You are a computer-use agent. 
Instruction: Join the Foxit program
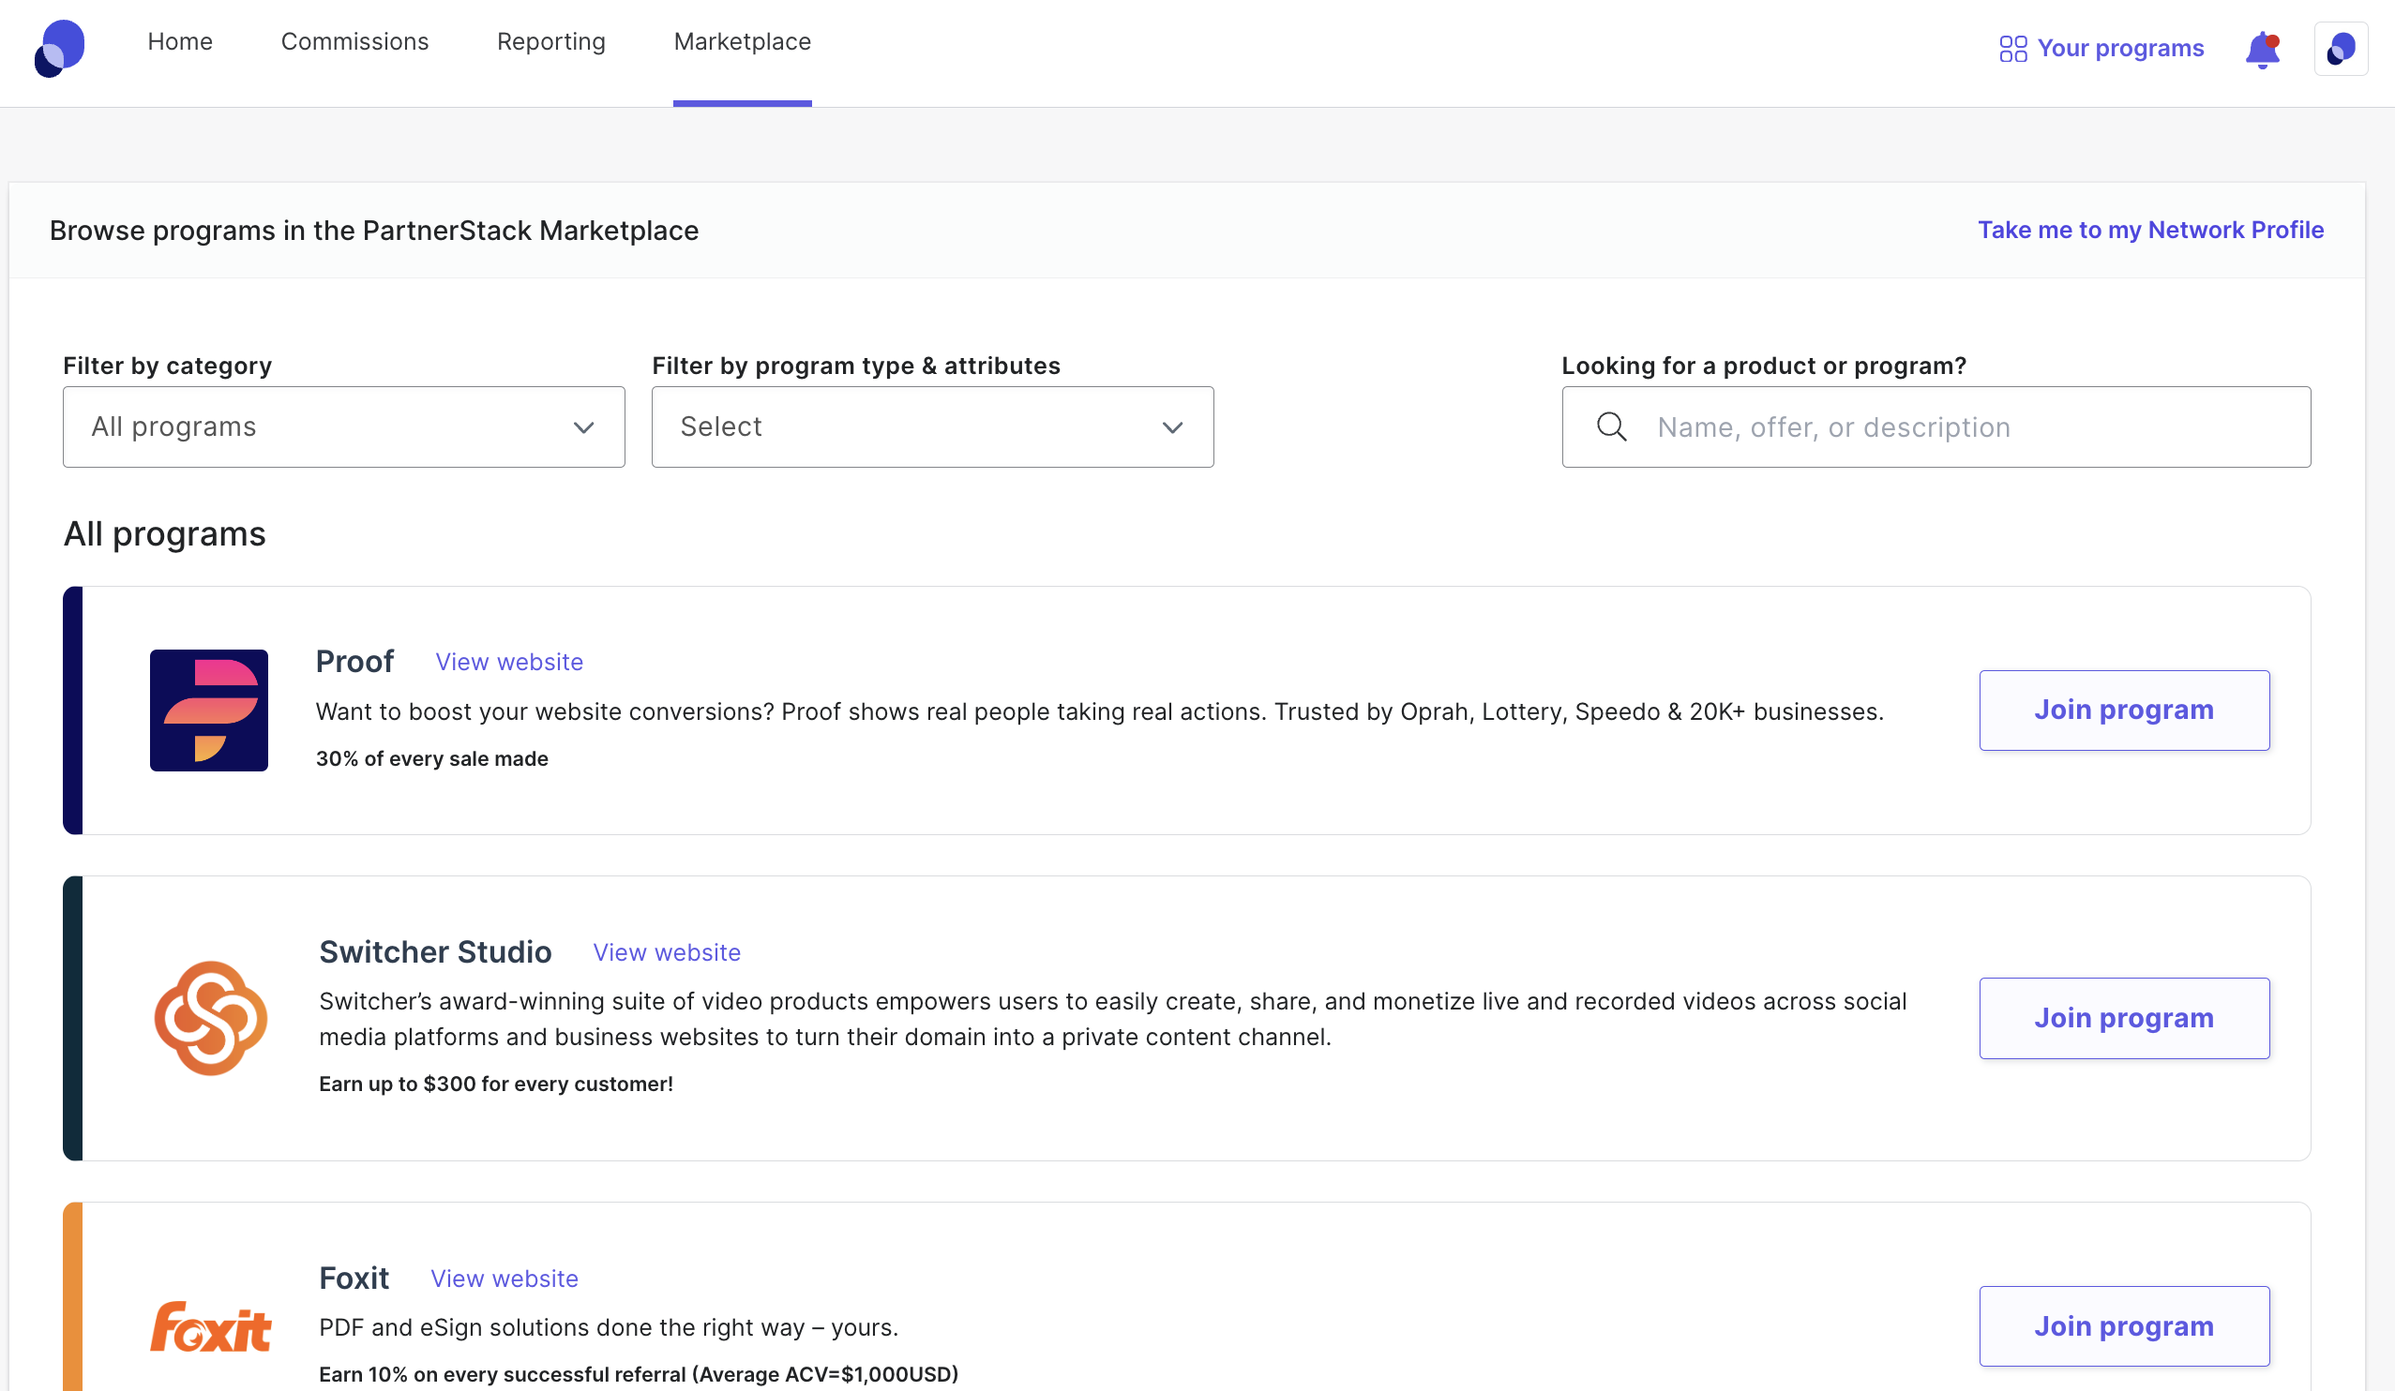(2124, 1325)
